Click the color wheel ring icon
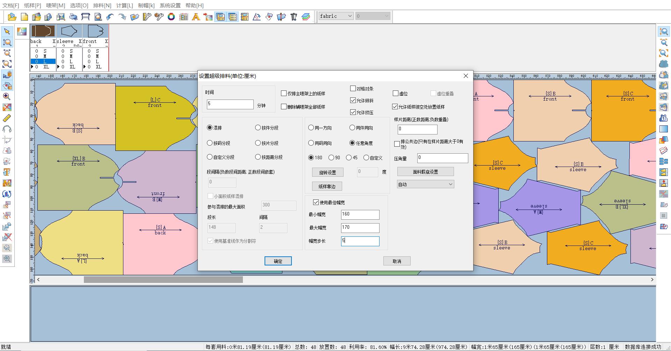 pos(171,16)
